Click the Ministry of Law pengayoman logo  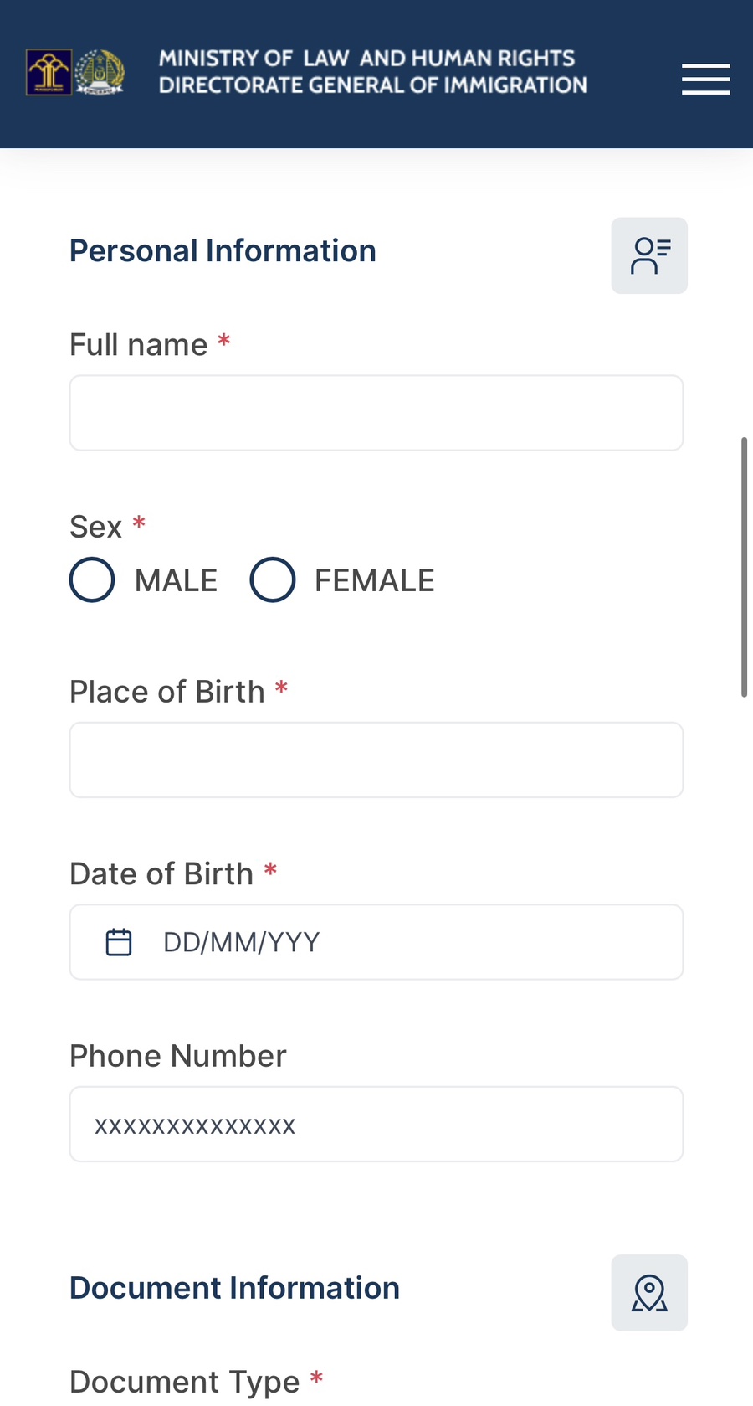(x=49, y=72)
